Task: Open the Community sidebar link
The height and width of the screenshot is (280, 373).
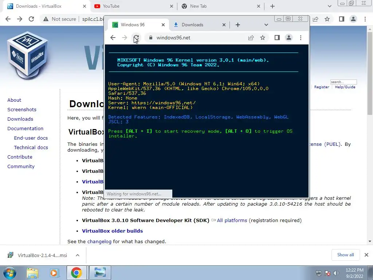Action: click(x=21, y=167)
